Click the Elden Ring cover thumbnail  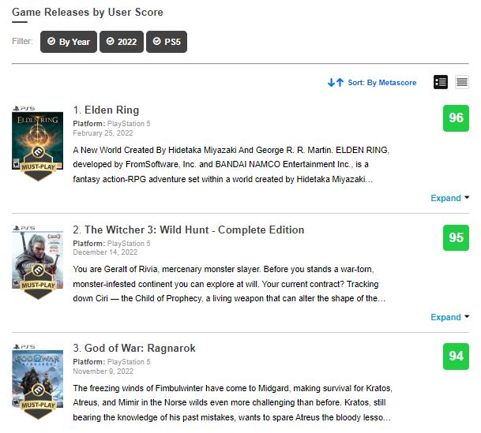click(x=38, y=139)
